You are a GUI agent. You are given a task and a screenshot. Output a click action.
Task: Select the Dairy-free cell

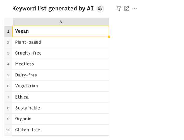(60, 75)
